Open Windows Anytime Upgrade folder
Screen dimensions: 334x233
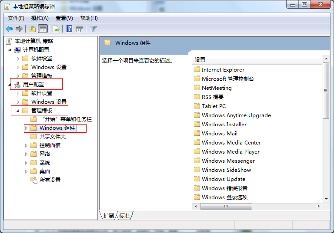tap(236, 115)
